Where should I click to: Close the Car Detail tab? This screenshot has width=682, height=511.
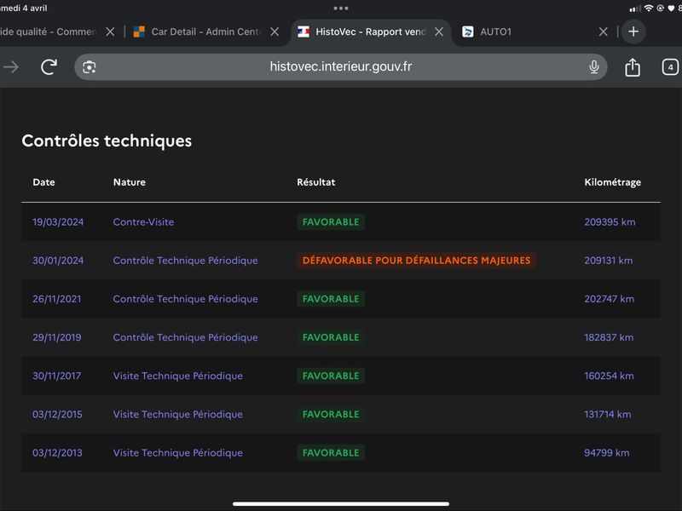click(x=275, y=32)
